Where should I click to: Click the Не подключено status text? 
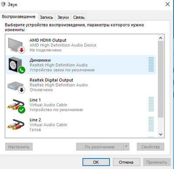(46, 50)
